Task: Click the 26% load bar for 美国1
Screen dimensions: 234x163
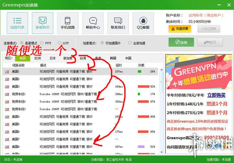Action: click(x=139, y=72)
